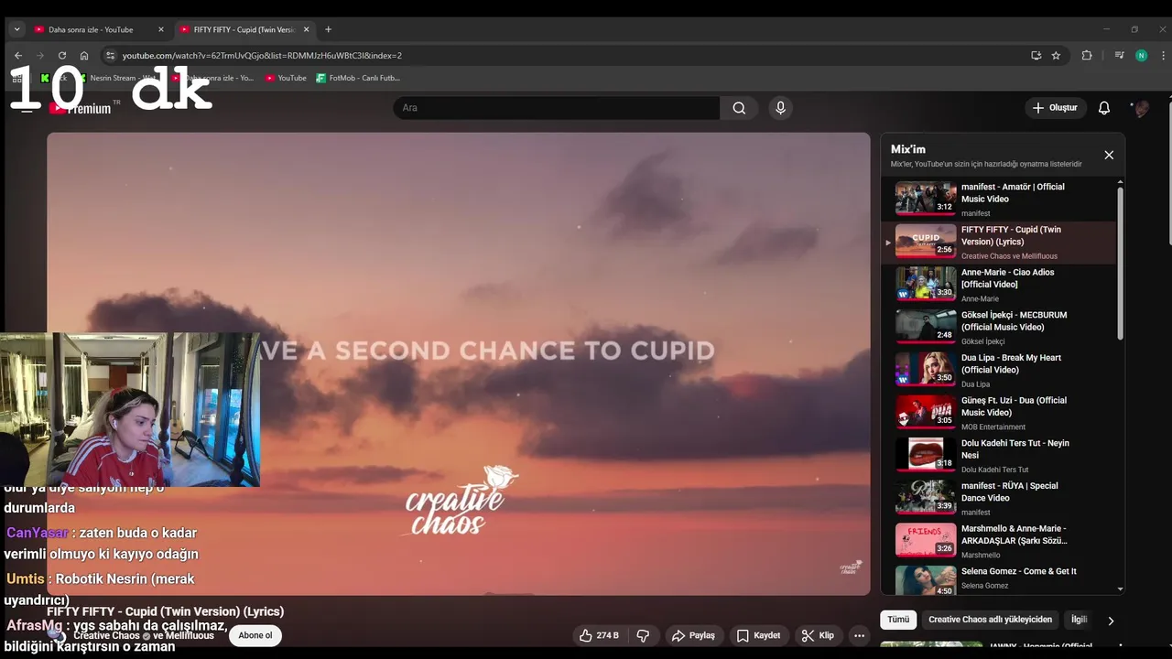
Task: Dislike the Cupid video
Action: pos(643,635)
